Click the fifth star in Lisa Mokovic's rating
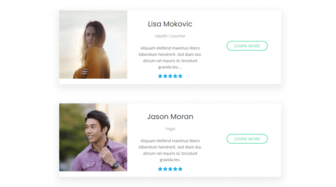Viewport: 336px width, 187px height. tap(180, 76)
